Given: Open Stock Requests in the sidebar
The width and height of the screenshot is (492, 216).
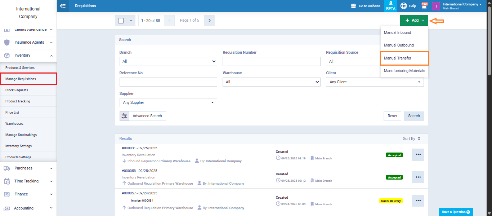Looking at the screenshot, I should coord(17,90).
